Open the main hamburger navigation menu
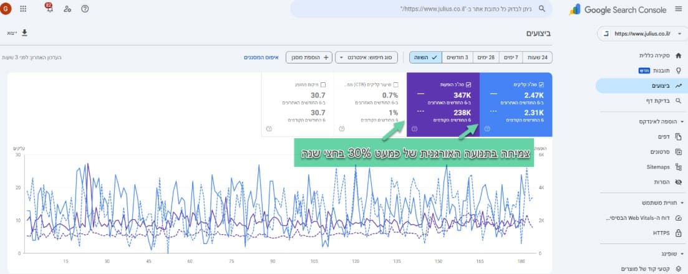The height and width of the screenshot is (274, 688). pos(679,9)
